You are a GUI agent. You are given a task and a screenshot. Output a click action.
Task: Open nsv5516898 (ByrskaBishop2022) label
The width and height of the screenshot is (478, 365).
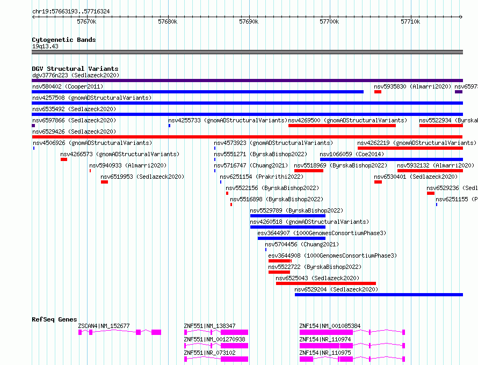click(277, 199)
